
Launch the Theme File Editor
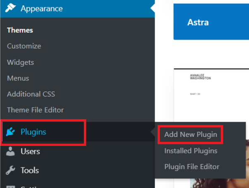(x=35, y=110)
